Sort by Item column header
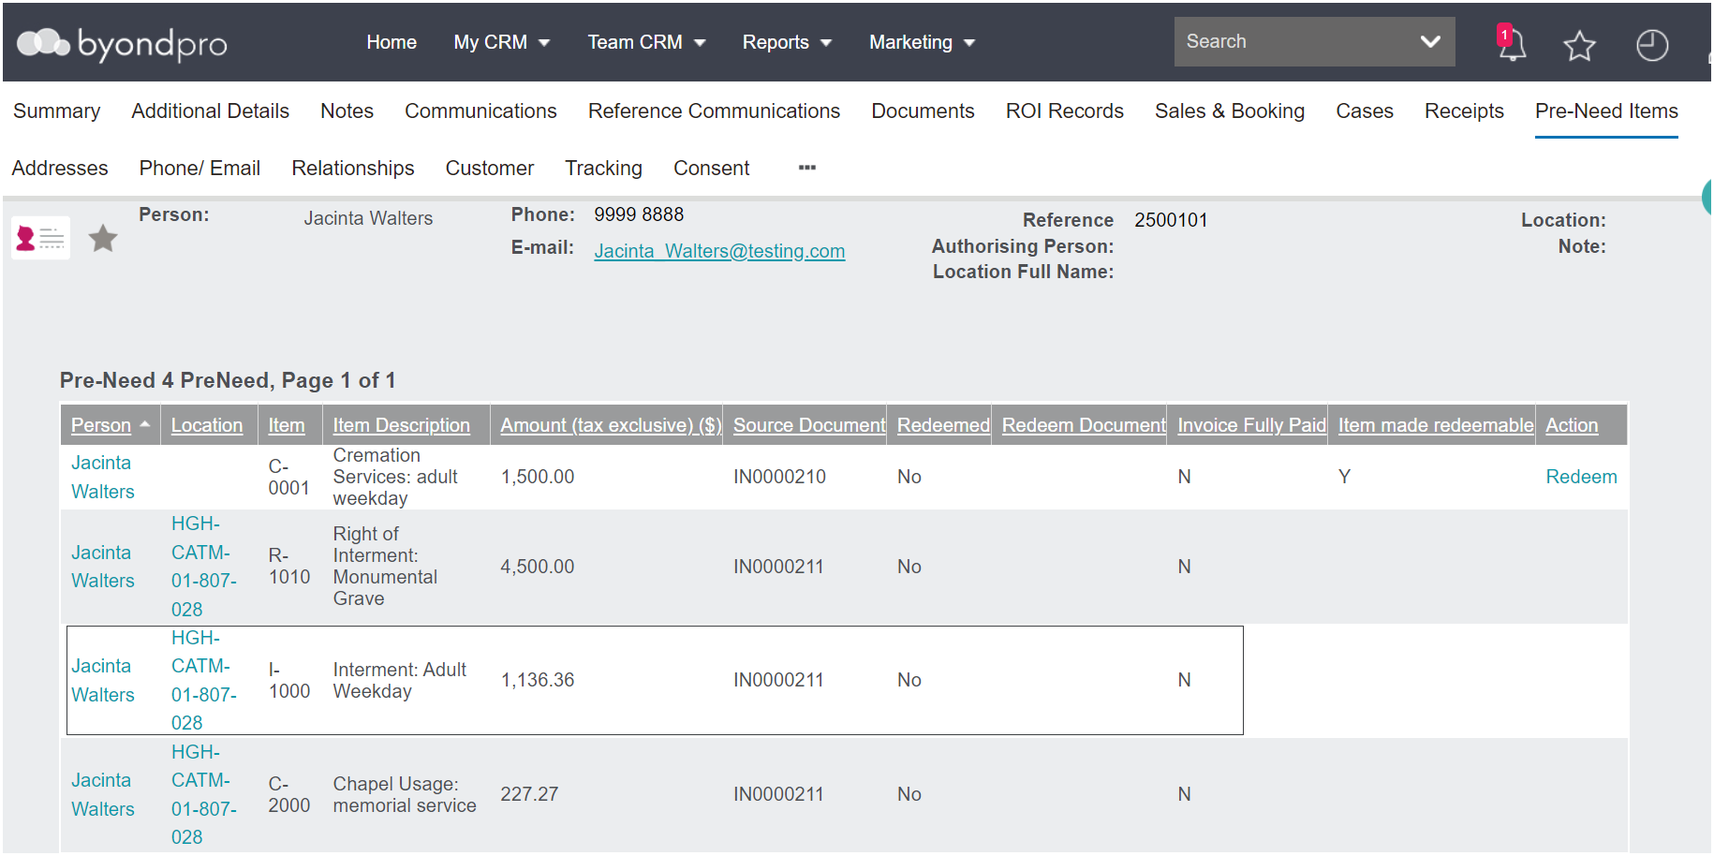This screenshot has width=1714, height=856. click(287, 425)
